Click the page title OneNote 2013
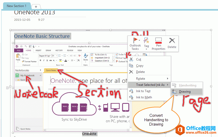The height and width of the screenshot is (137, 218). (35, 12)
